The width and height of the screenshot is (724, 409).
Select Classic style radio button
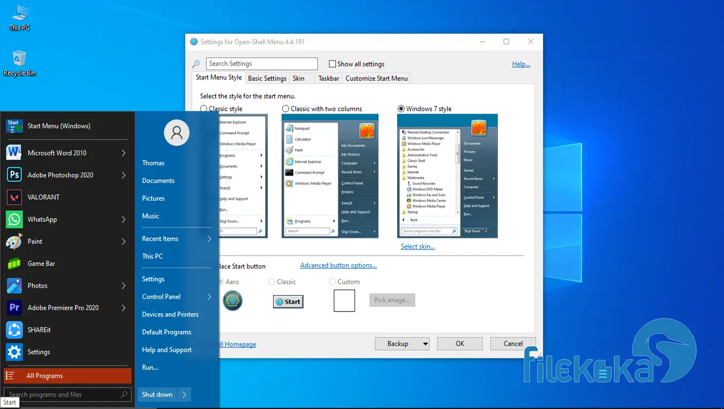coord(204,109)
